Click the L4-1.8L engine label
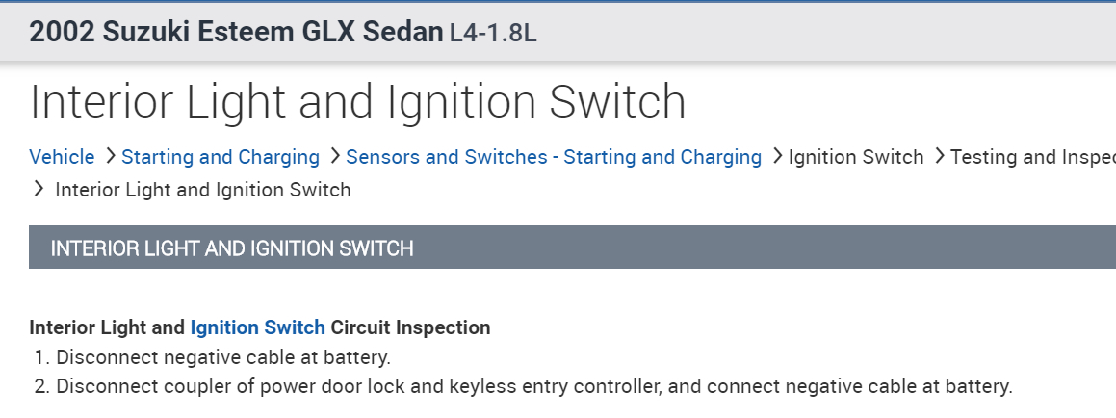Image resolution: width=1116 pixels, height=418 pixels. tap(493, 34)
